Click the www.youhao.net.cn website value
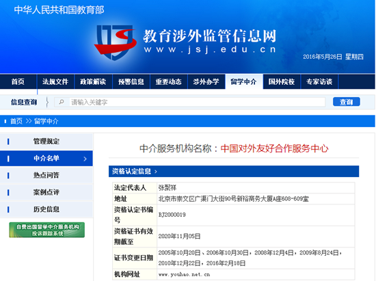Viewport: 376px width, 281px height. click(184, 275)
